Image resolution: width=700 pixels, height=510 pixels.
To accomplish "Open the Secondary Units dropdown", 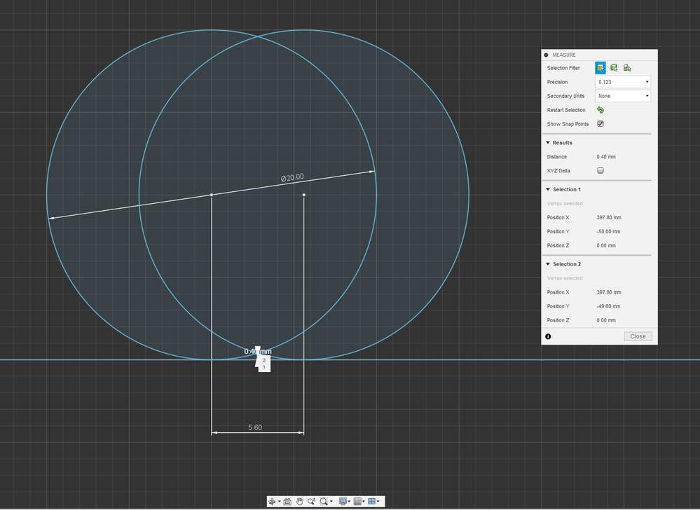I will coord(623,96).
